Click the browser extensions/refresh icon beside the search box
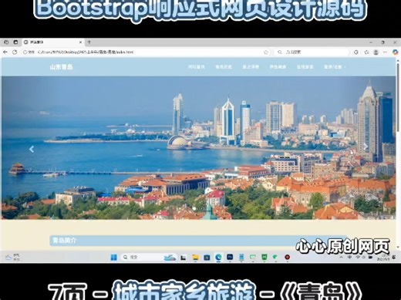401x300 pixels. click(356, 52)
